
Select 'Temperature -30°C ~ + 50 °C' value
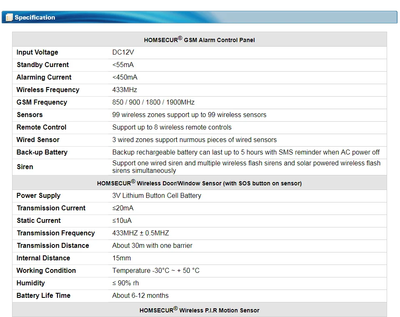pos(156,271)
